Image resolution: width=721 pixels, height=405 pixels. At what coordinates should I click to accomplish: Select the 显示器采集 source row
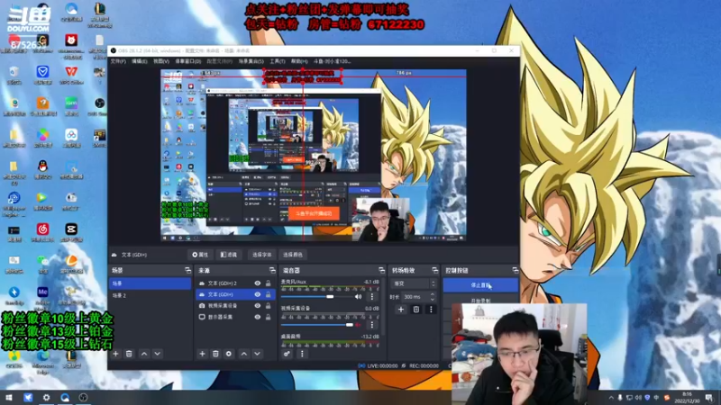235,317
